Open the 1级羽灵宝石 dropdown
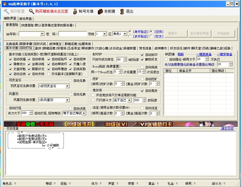The image size is (241, 187). coord(67,86)
